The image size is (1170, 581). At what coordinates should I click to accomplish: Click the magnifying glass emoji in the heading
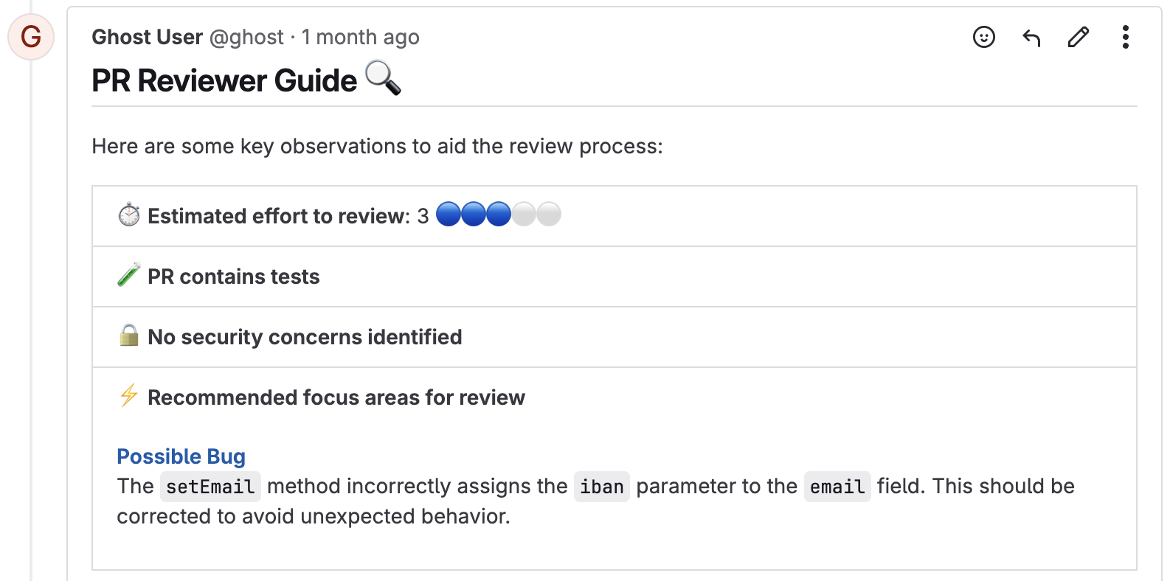383,79
